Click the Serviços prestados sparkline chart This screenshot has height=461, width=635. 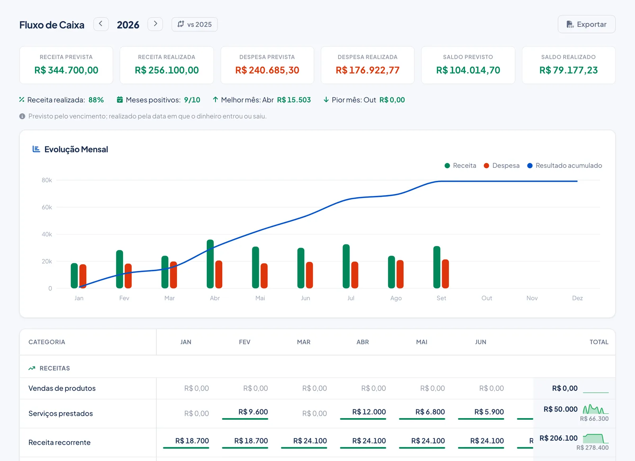[596, 409]
